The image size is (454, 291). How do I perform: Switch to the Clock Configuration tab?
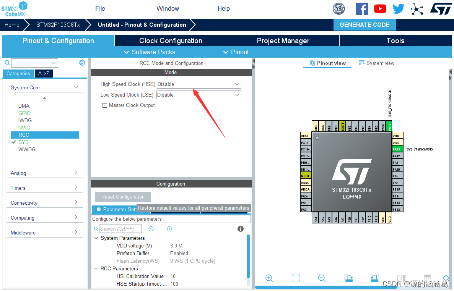tap(171, 40)
